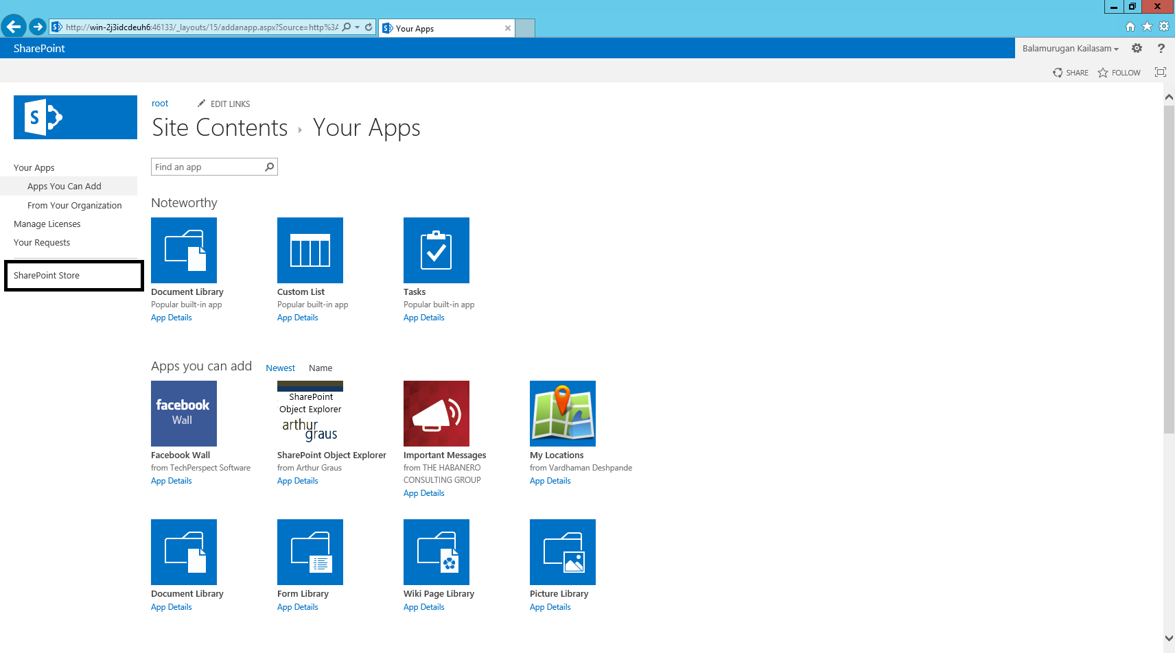The image size is (1175, 653).
Task: Expand the Balamurugan Kailasam user menu
Action: click(1070, 48)
